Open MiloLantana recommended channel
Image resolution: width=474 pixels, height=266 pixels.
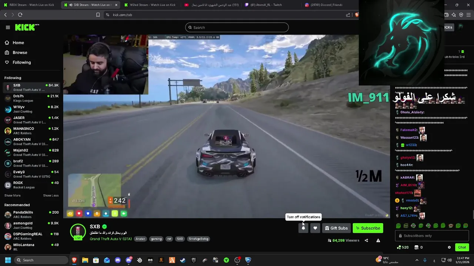point(31,247)
